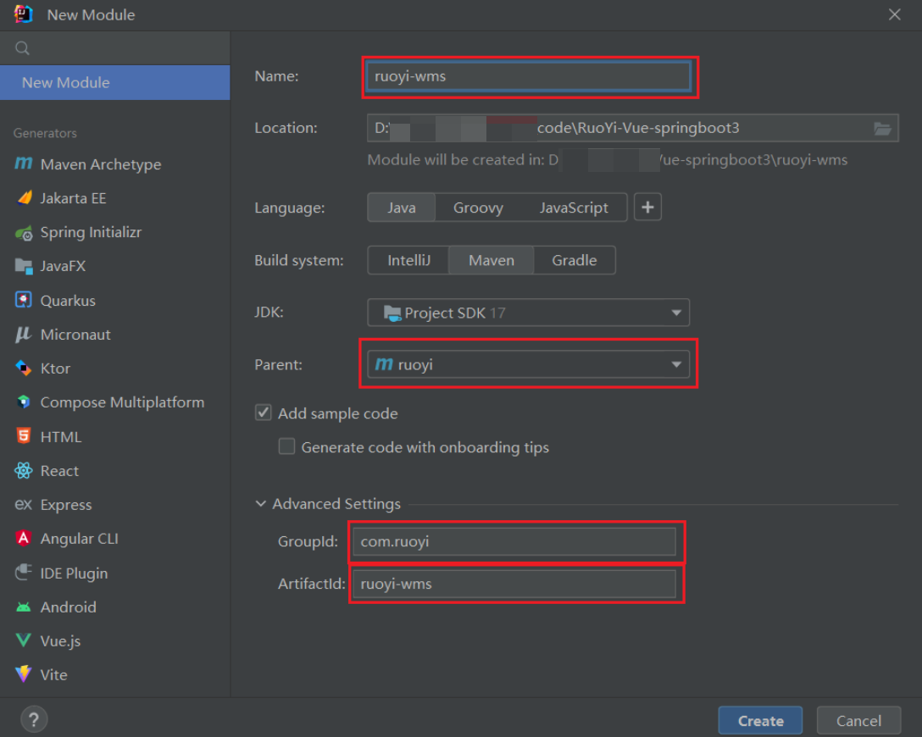Select the Micronaut label
This screenshot has width=922, height=737.
[75, 335]
